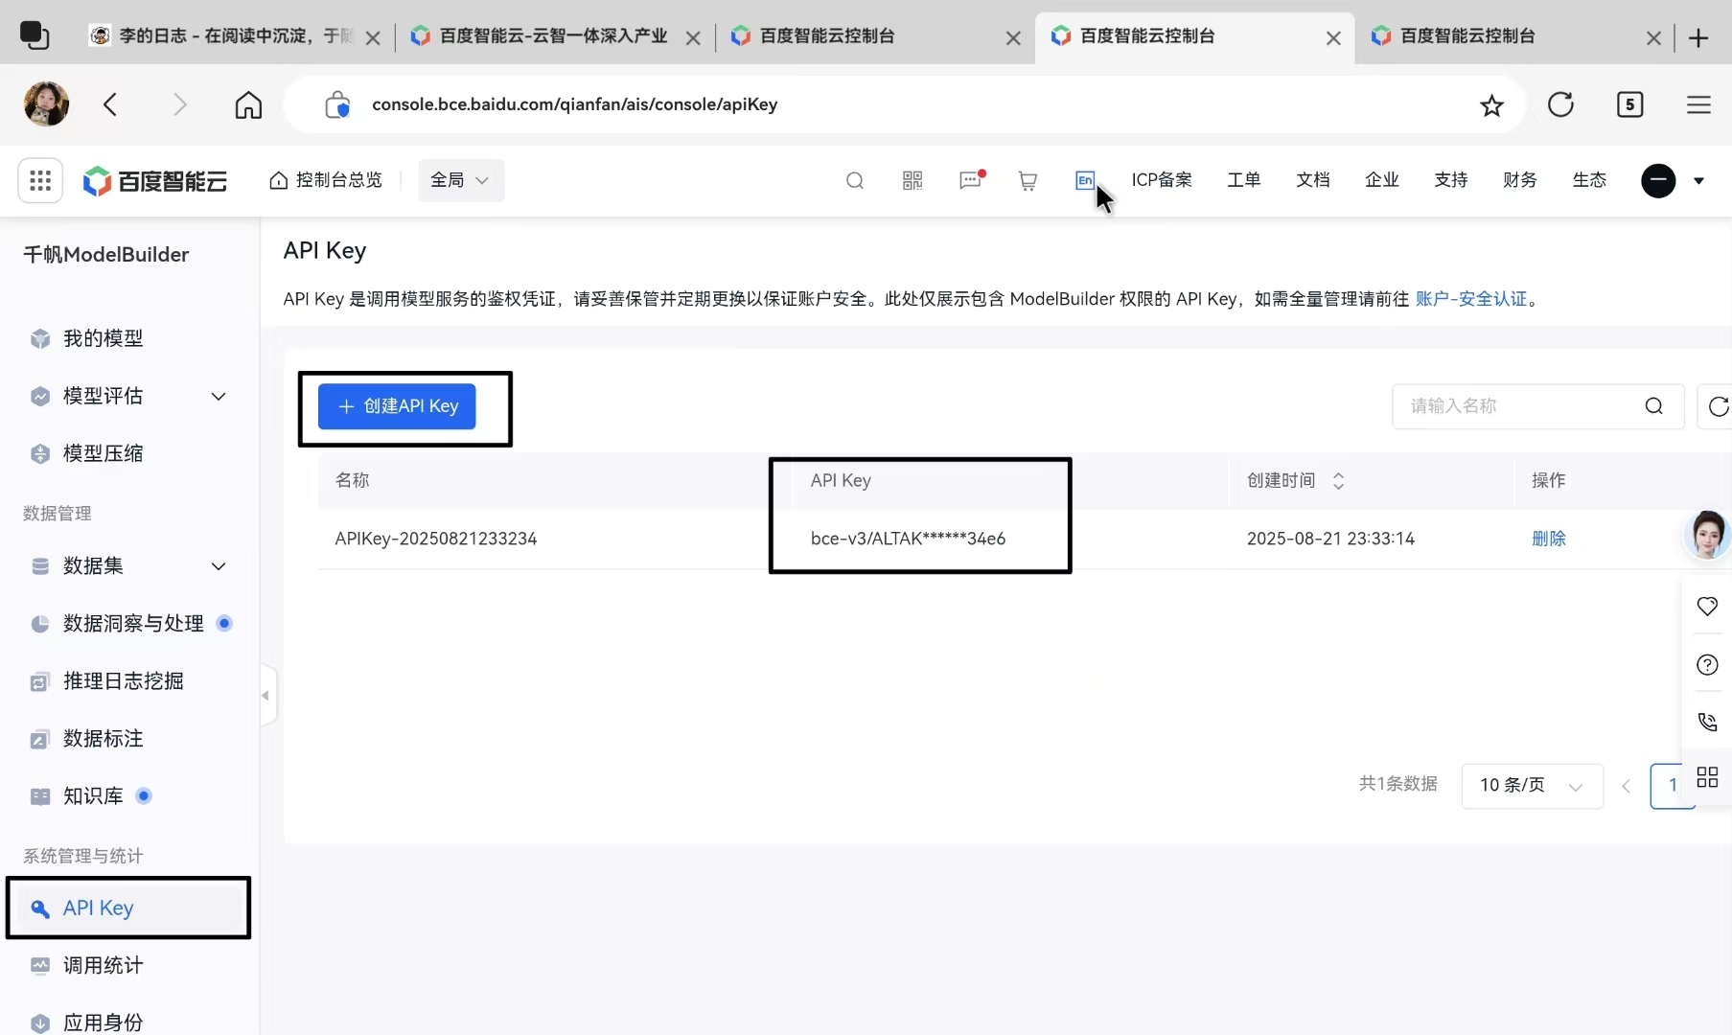Open 推理日志挖掘 in sidebar

(124, 680)
